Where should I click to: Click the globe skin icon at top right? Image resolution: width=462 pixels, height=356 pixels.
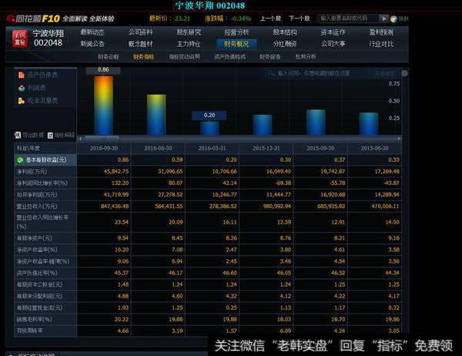coord(393,19)
